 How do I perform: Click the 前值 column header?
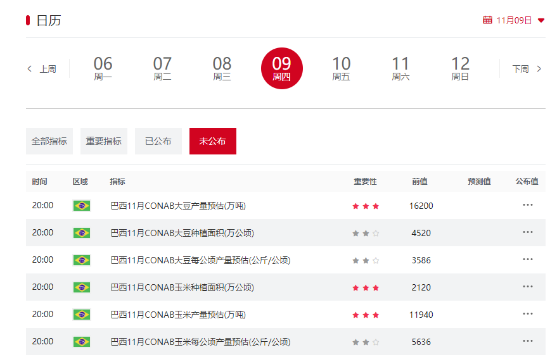419,182
